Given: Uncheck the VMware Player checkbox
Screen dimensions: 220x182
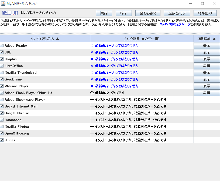Looking at the screenshot, I should coord(2,86).
